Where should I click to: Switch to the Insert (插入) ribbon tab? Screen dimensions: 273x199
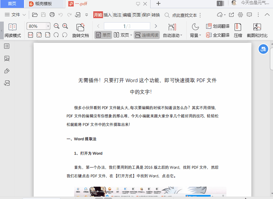tap(107, 15)
